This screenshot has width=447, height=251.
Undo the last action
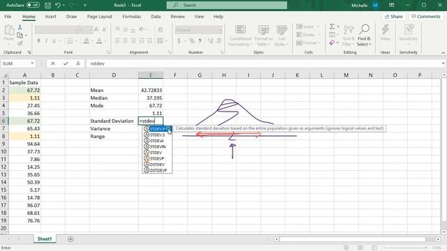coord(58,5)
